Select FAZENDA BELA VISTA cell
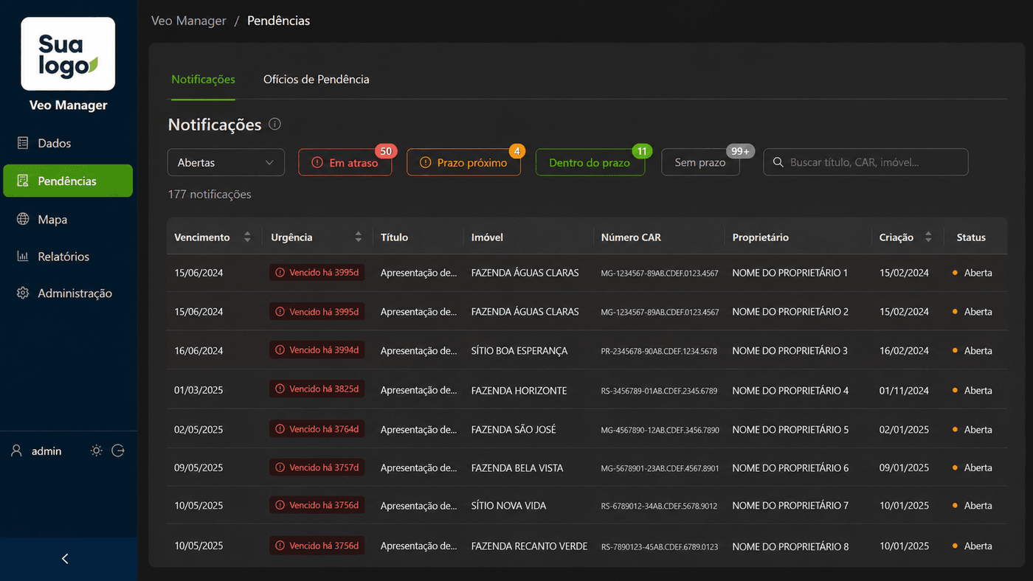Screen dimensions: 1033x581 pyautogui.click(x=517, y=468)
